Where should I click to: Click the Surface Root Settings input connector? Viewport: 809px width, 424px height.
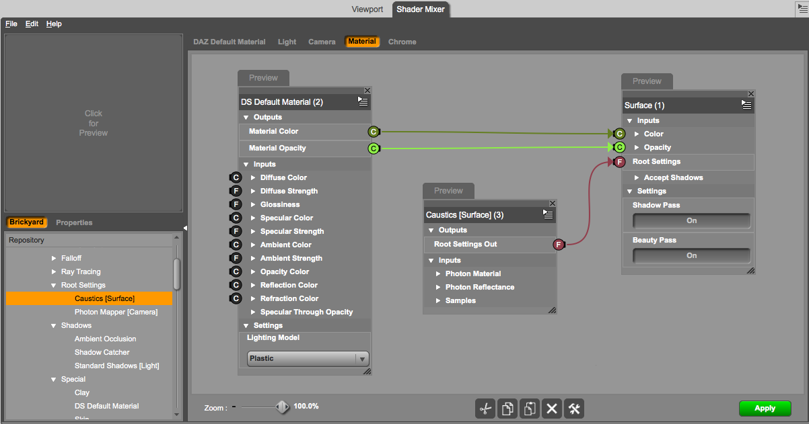(619, 162)
